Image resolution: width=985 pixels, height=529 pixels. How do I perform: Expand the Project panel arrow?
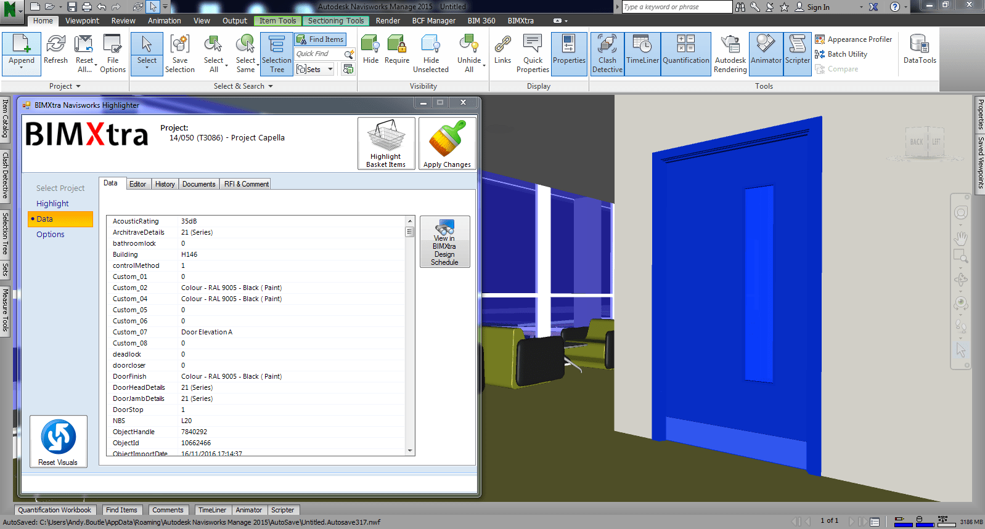click(x=78, y=86)
